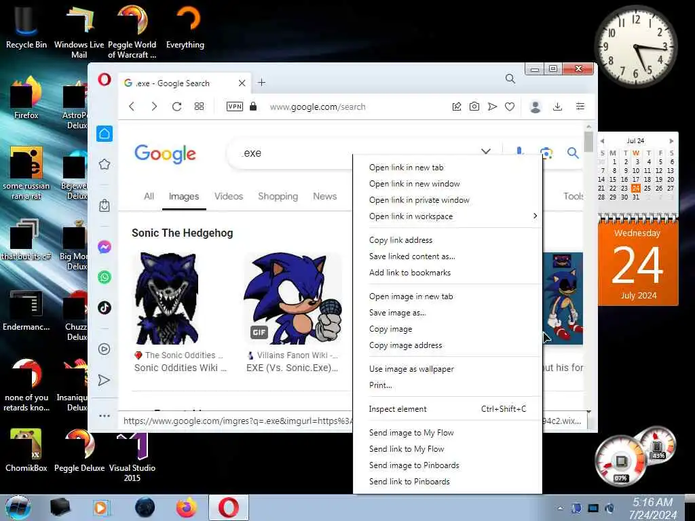Open a new tab with plus button

tap(261, 82)
